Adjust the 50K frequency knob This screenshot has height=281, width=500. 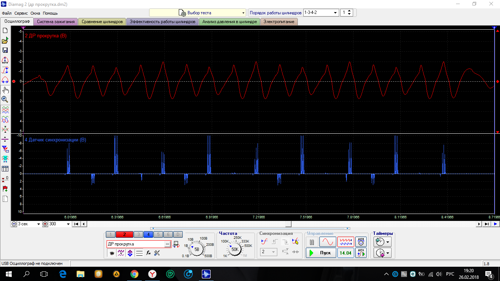[x=235, y=249]
